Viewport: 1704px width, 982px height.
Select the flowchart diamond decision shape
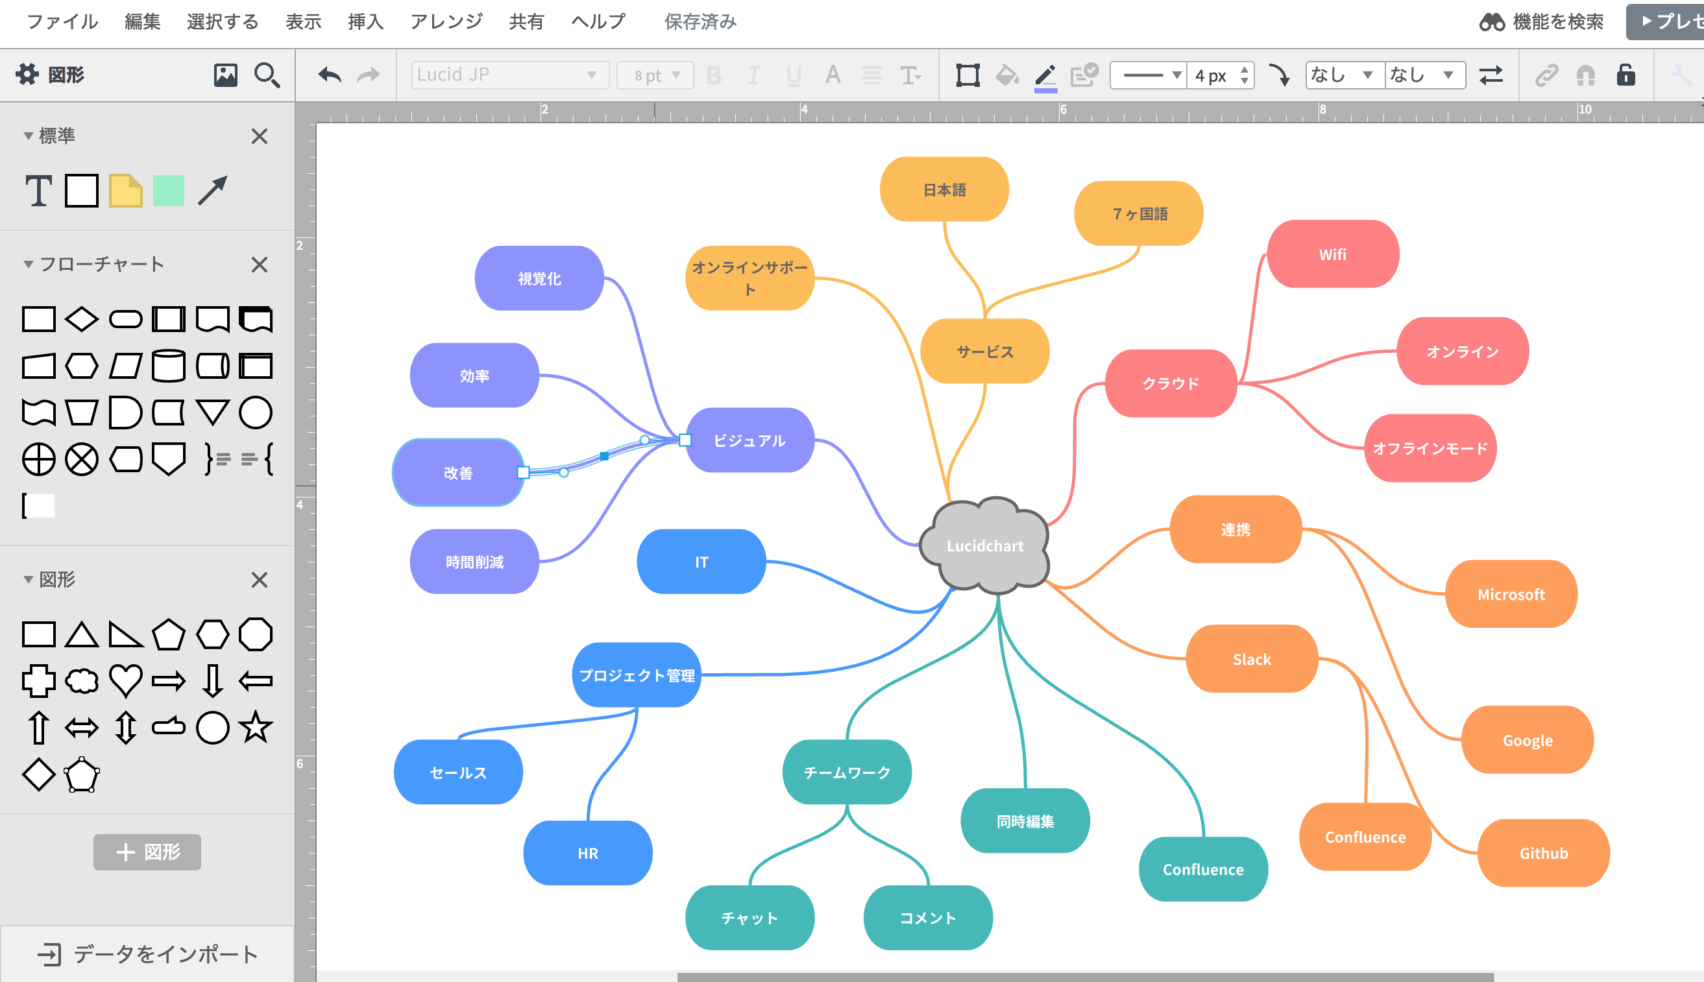point(82,319)
